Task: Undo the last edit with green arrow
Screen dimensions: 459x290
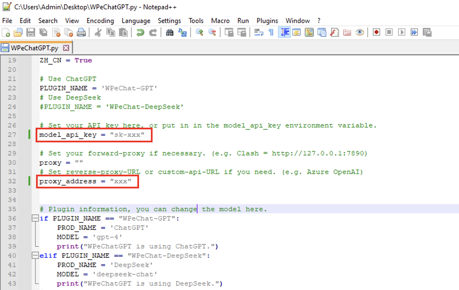Action: 140,32
